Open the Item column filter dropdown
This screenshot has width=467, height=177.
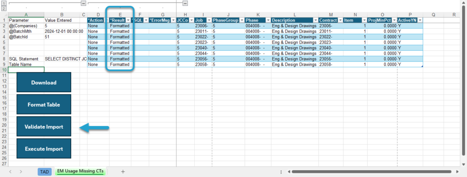click(x=364, y=20)
